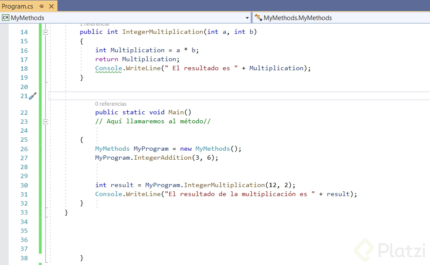Click the closing brace on line 38
430x265 pixels.
(81, 258)
